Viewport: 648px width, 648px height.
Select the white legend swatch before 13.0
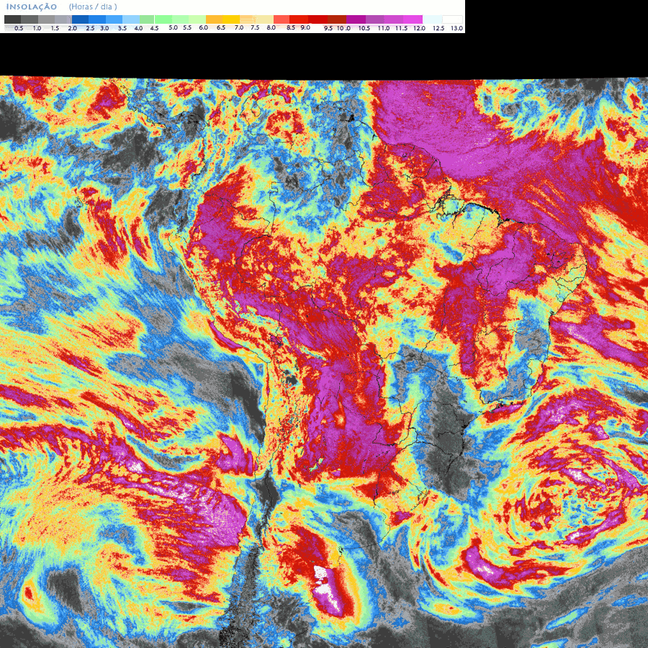(453, 19)
